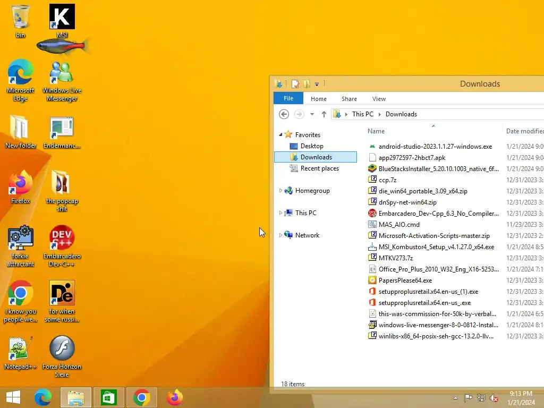
Task: Open Microsoft Edge desktop shortcut
Action: 21,80
